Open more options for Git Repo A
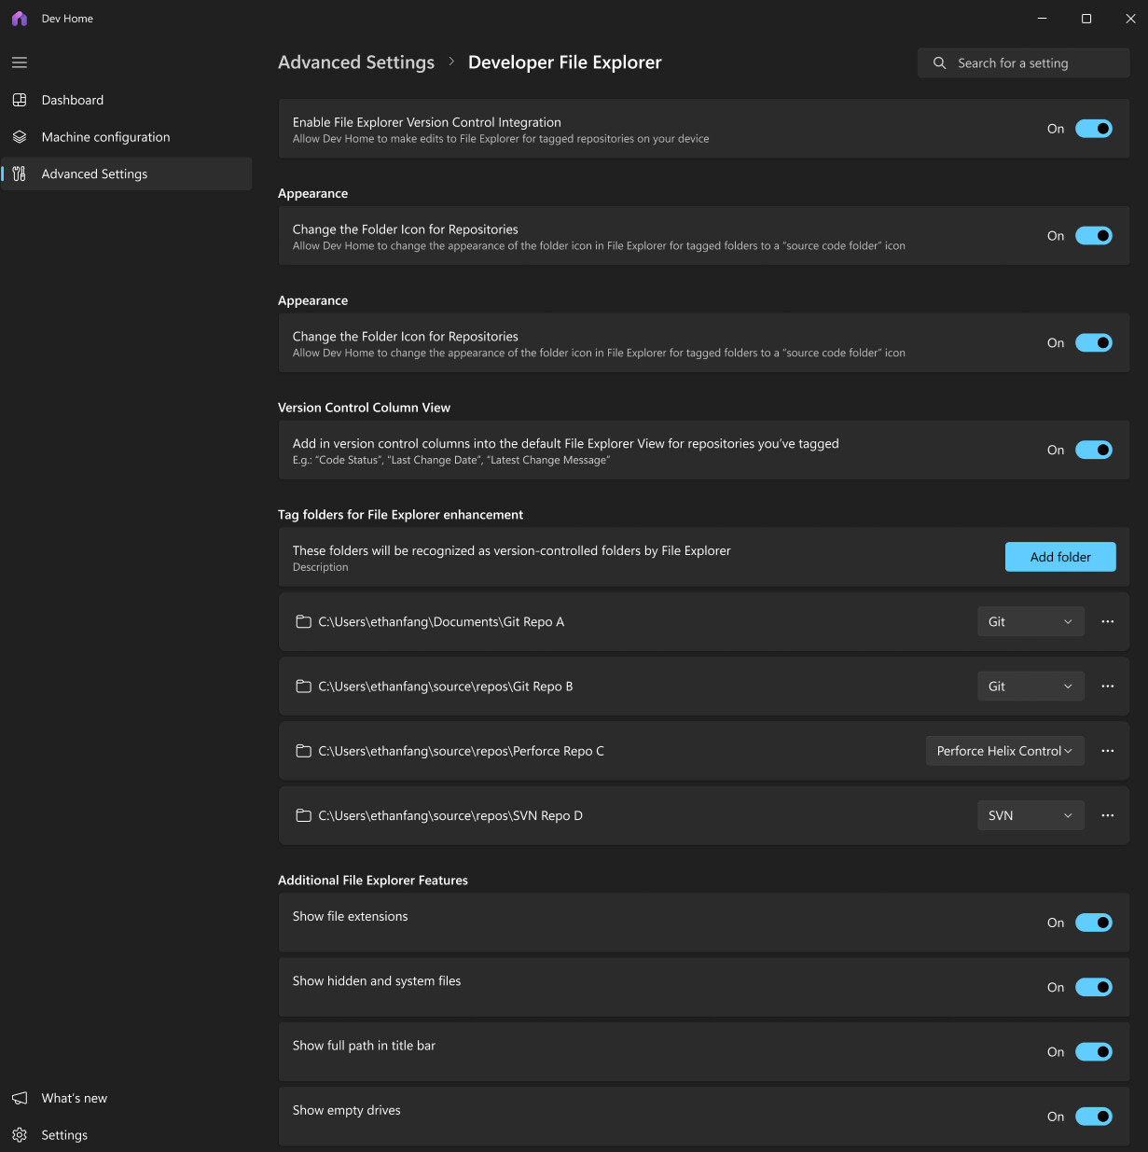 1107,621
